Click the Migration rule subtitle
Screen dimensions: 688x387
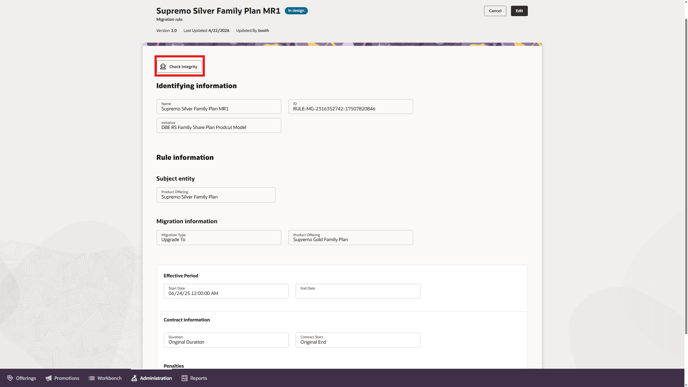pos(169,19)
